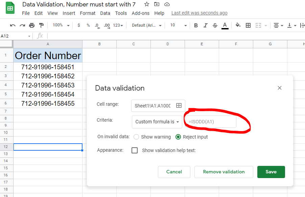The width and height of the screenshot is (305, 197).
Task: Click the Undo icon
Action: 13,25
